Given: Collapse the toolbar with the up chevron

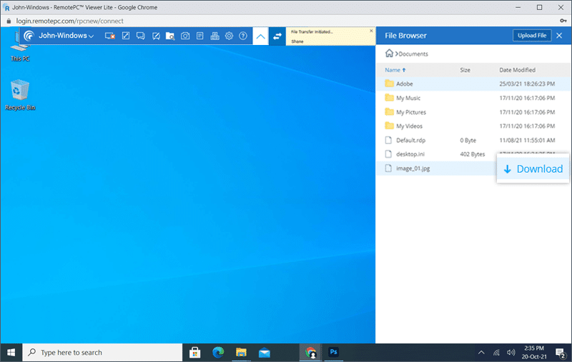Looking at the screenshot, I should coord(260,36).
